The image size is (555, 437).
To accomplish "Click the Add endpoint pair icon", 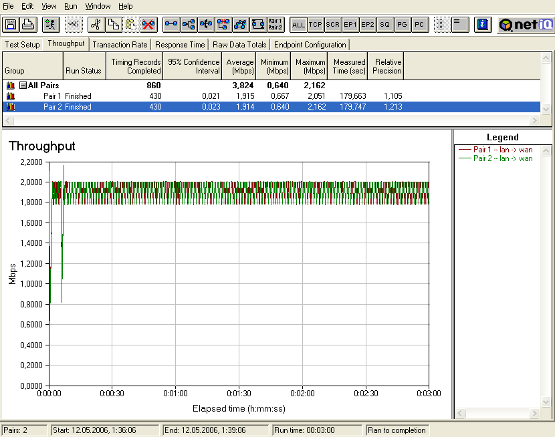I will [171, 25].
